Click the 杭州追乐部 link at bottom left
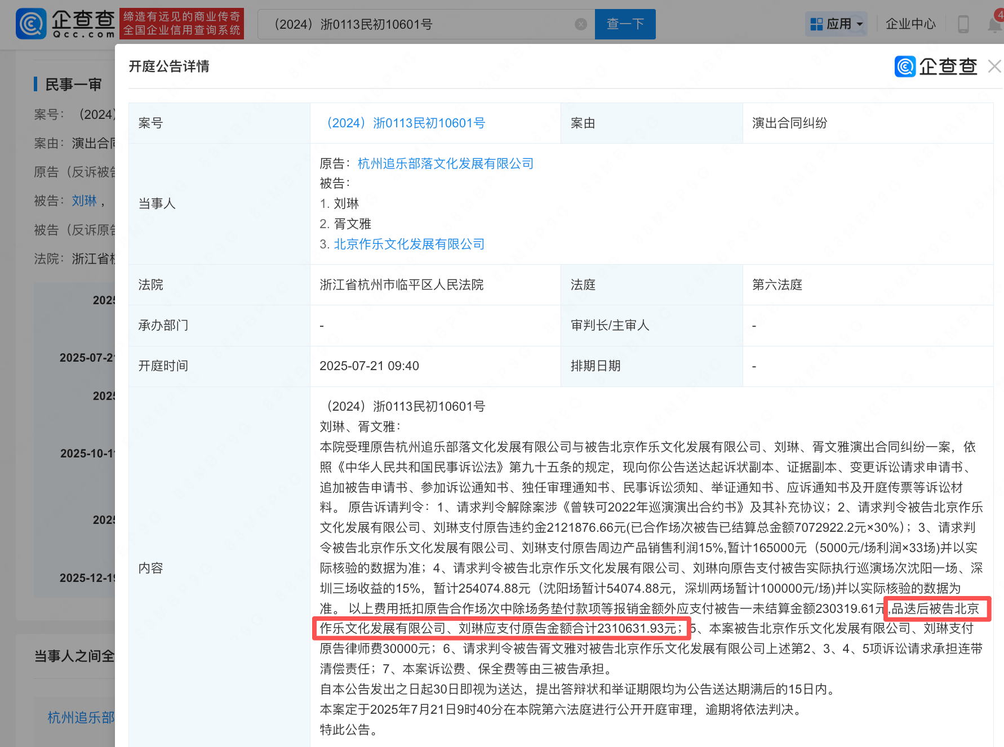 81,717
